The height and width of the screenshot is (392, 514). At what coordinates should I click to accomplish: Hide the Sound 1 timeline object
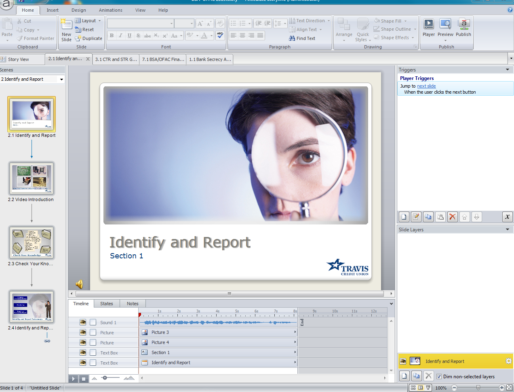point(83,322)
